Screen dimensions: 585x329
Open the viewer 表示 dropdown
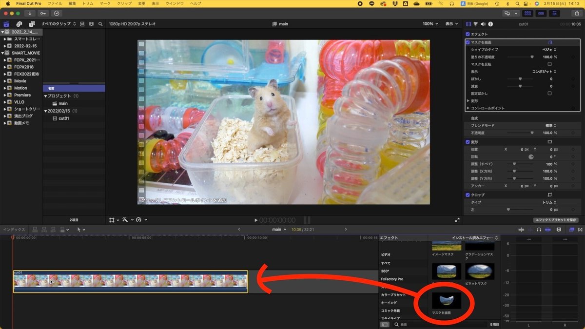point(452,24)
